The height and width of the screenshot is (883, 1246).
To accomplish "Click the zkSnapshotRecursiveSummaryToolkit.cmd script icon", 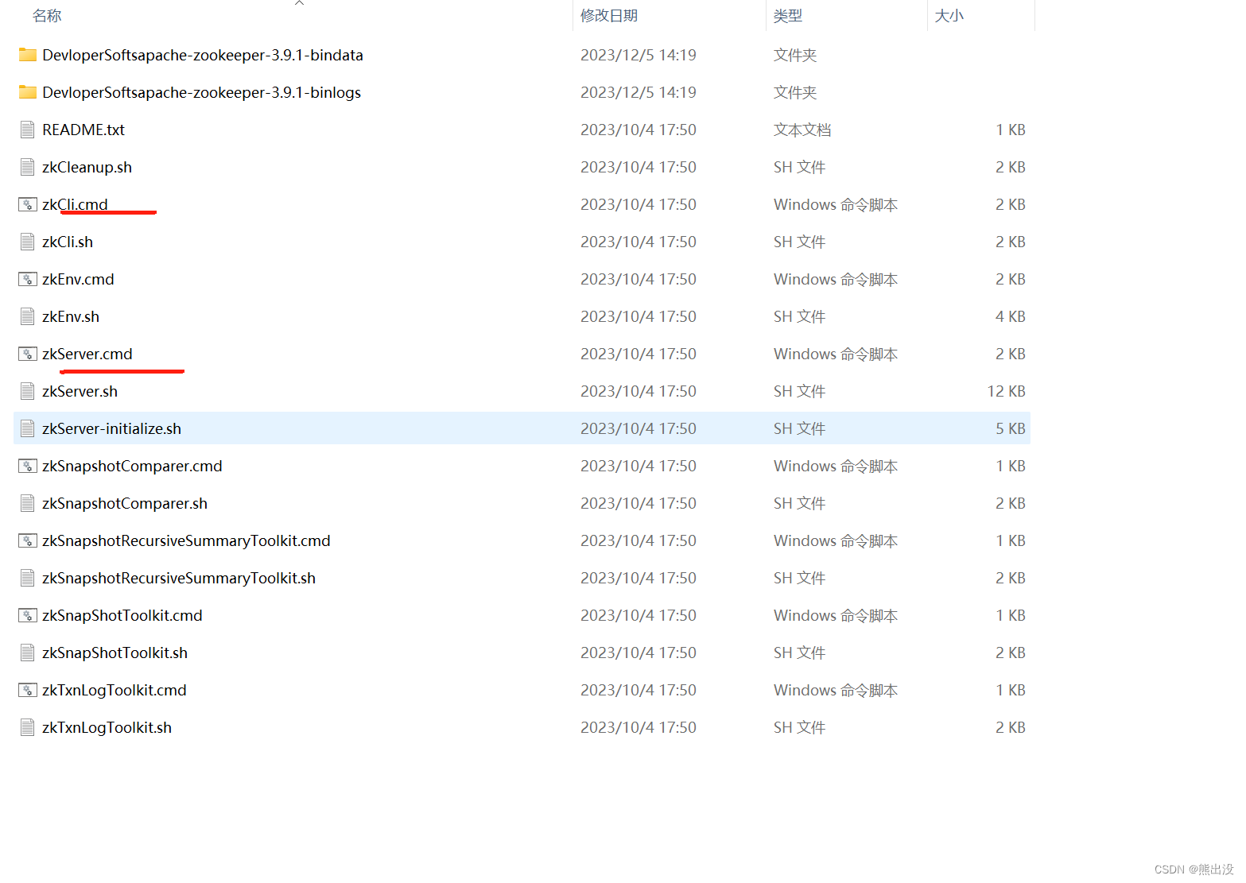I will point(28,540).
